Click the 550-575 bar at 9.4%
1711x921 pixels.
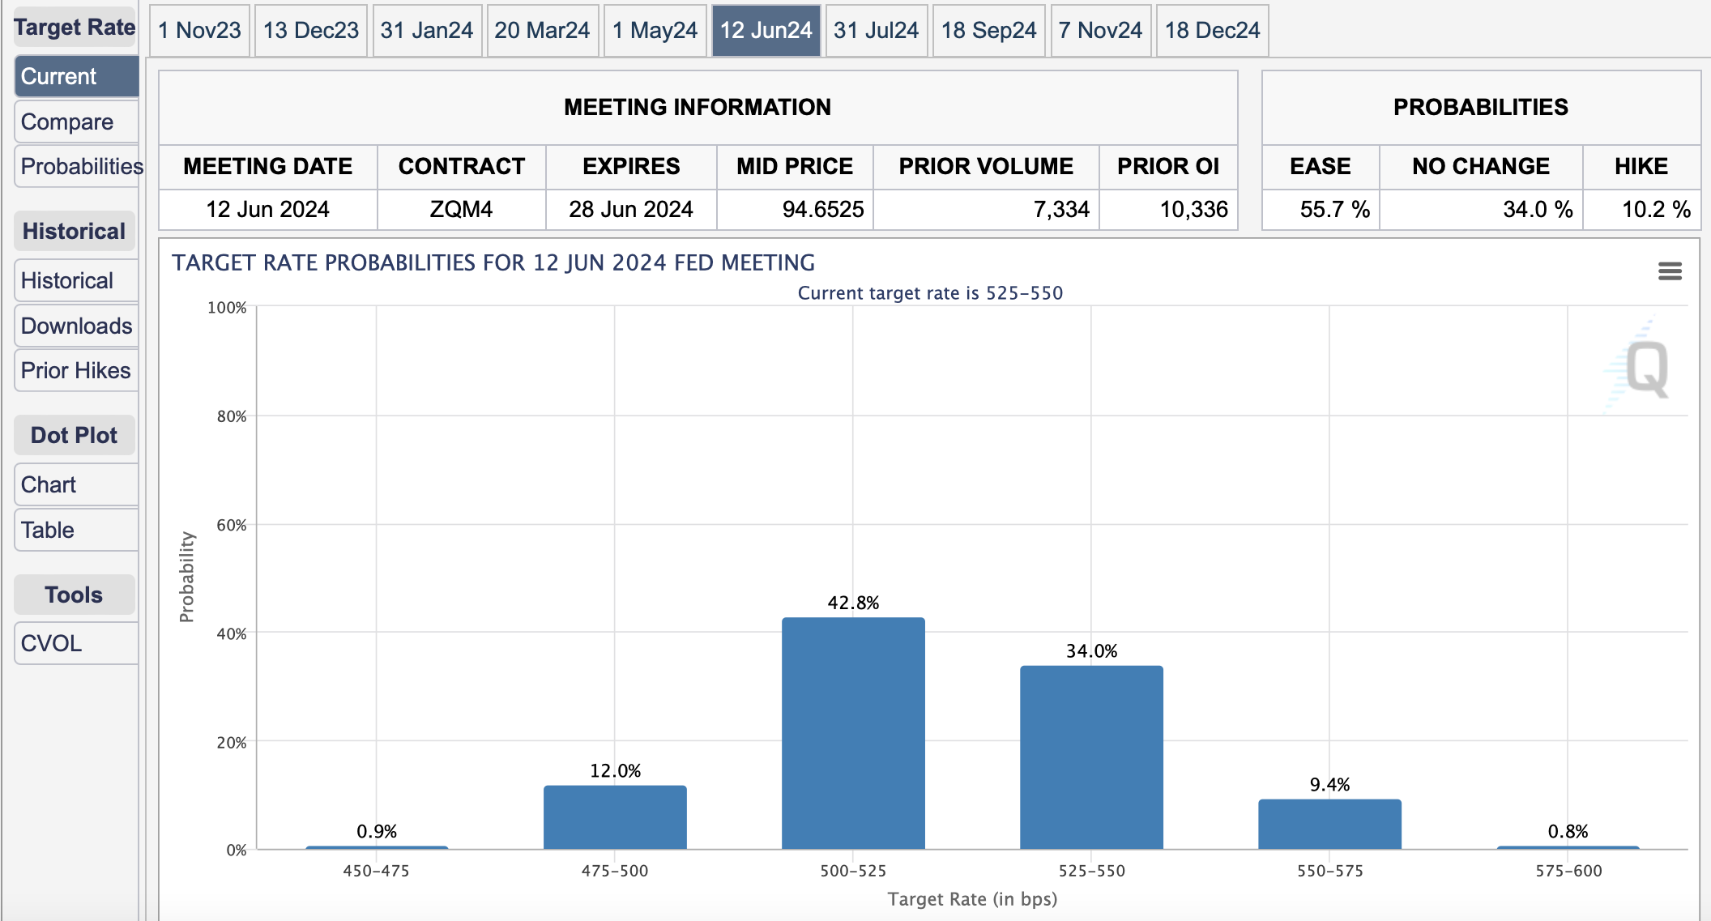pos(1329,824)
